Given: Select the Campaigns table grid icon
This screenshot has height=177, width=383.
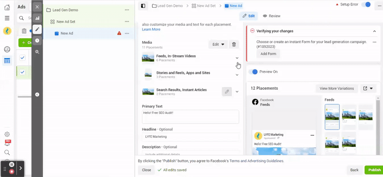Looking at the screenshot, I should [x=7, y=61].
